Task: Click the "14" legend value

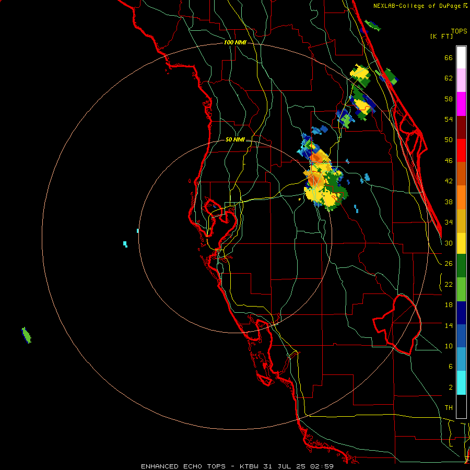Action: tap(449, 325)
